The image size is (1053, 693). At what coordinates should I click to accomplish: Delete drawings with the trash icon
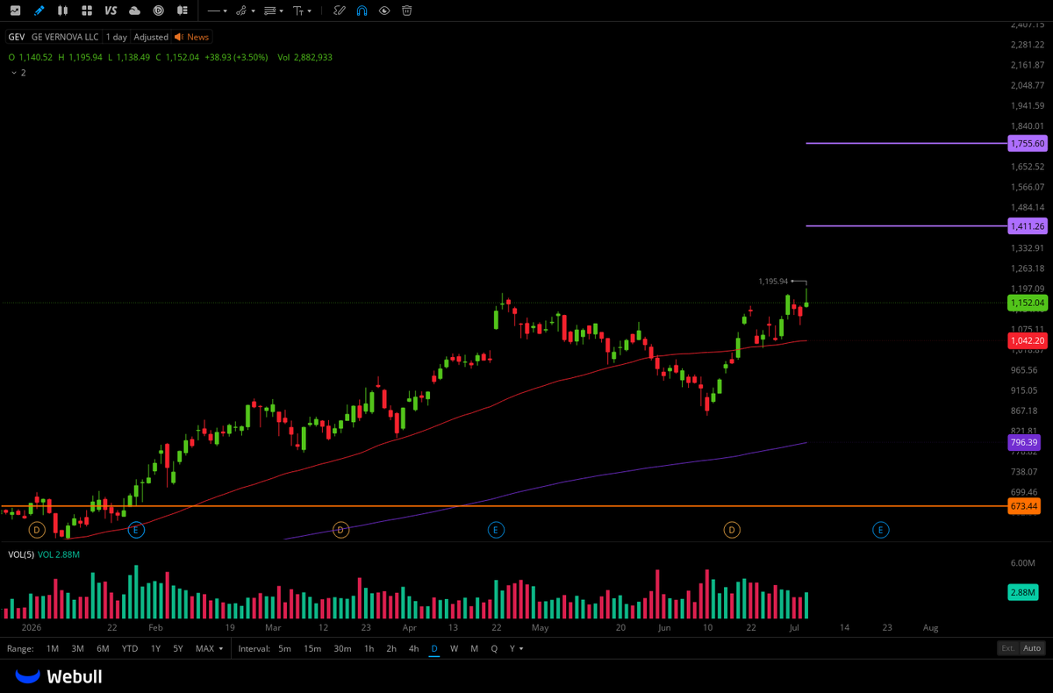(x=407, y=11)
